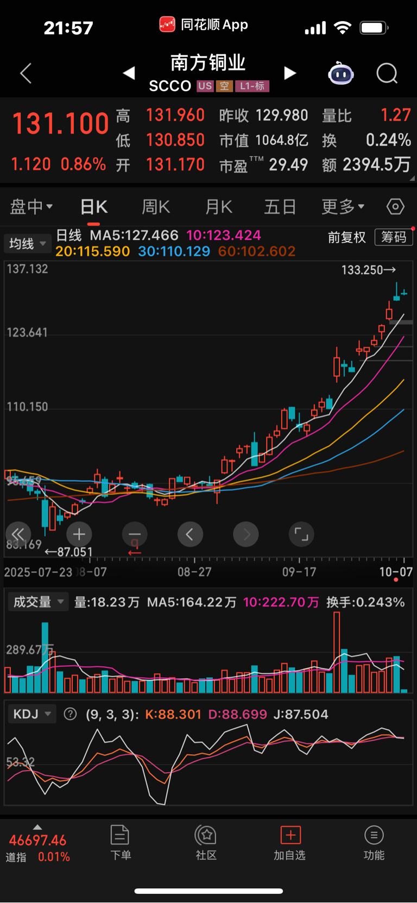Tap stock name 南方铜业 title
Viewport: 417px width, 903px height.
pyautogui.click(x=208, y=62)
